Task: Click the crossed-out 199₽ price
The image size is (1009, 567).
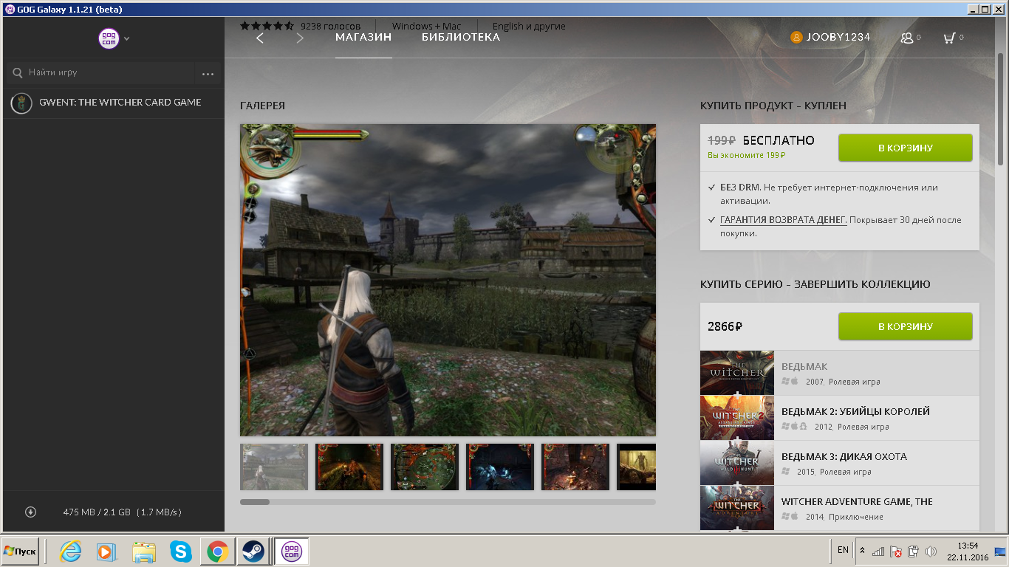Action: coord(722,140)
